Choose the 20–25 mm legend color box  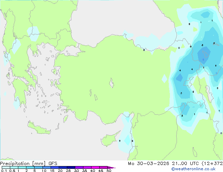(63, 167)
